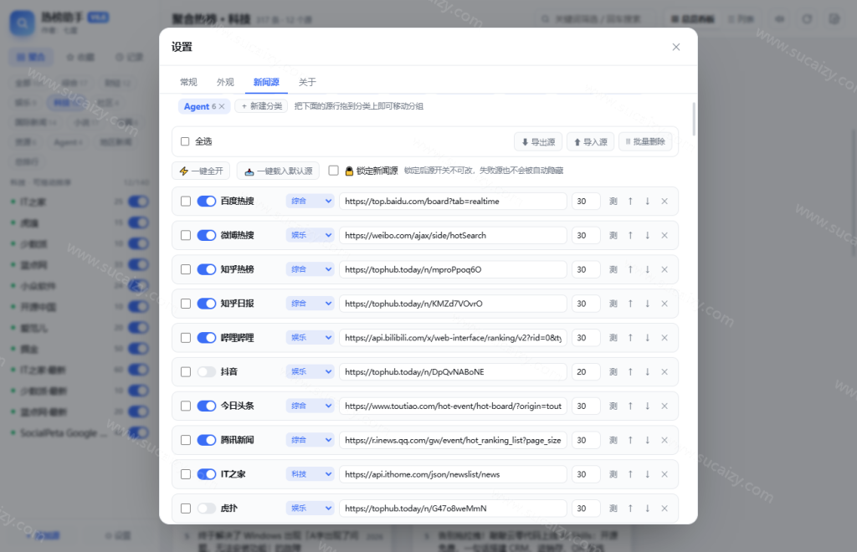
Task: Delete the 知乎热榜 source row
Action: [x=665, y=269]
